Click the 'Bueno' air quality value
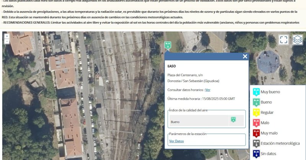306x160 pixels. [x=175, y=122]
